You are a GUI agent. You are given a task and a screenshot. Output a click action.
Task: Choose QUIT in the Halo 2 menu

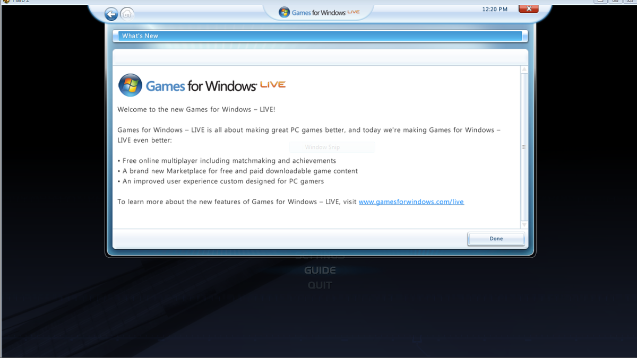point(320,285)
